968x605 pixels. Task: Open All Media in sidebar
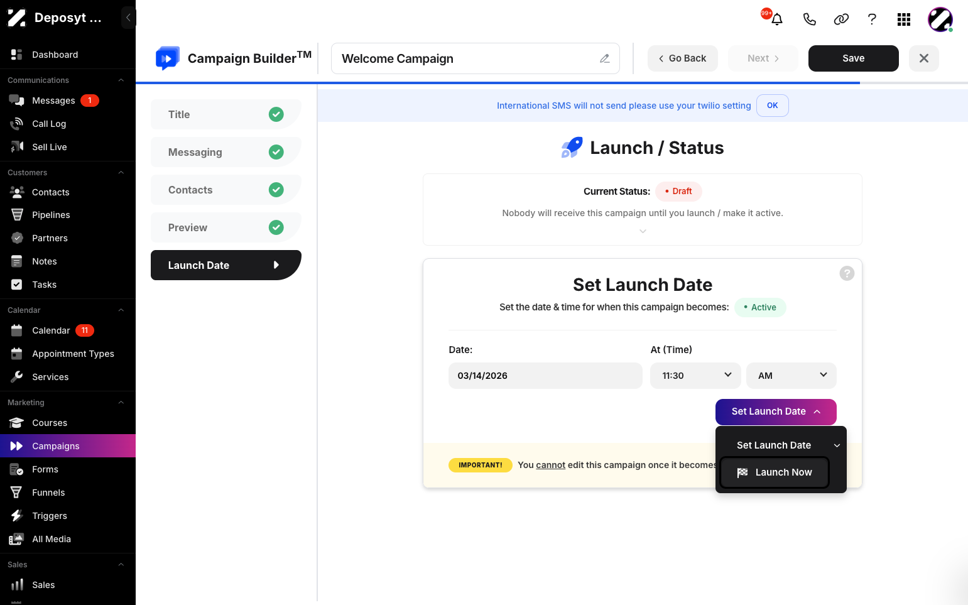[68, 539]
